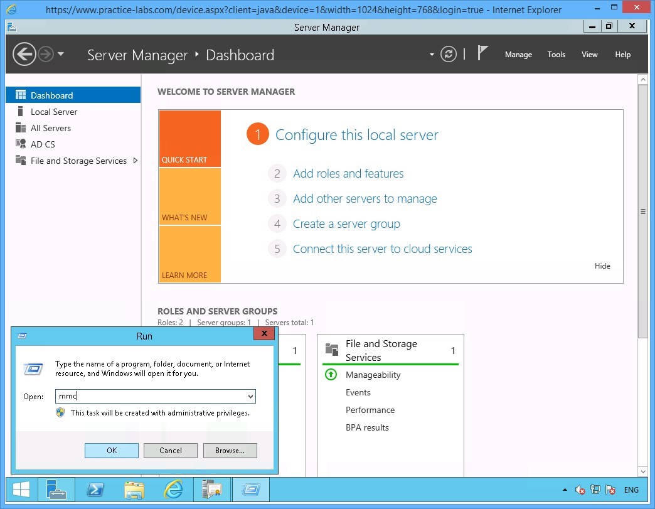Open the Tools menu
The width and height of the screenshot is (655, 509).
[x=556, y=55]
